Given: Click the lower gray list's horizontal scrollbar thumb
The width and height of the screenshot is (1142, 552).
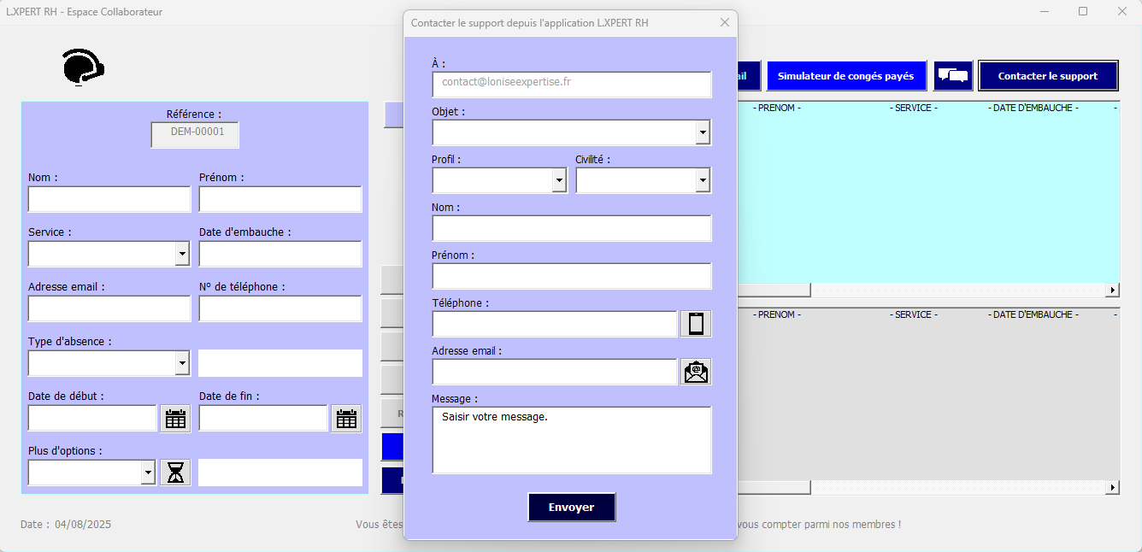Looking at the screenshot, I should (x=773, y=487).
